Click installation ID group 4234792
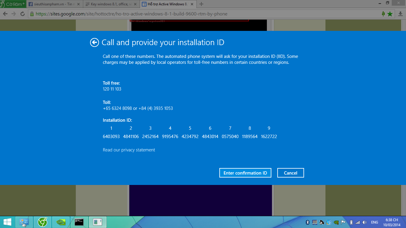 [190, 137]
